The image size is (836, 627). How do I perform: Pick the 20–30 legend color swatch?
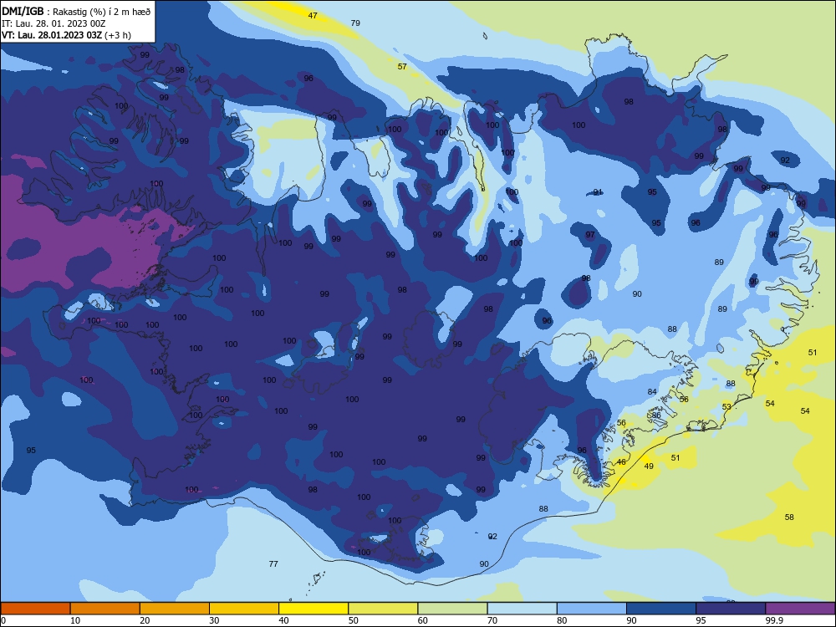175,609
